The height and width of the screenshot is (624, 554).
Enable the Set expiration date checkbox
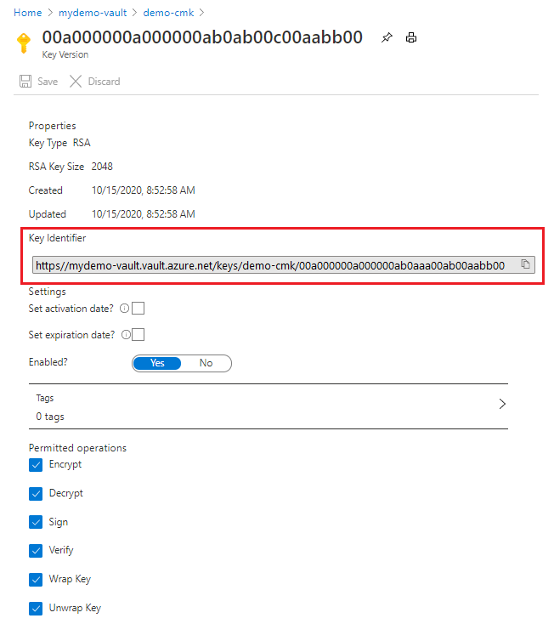click(x=138, y=335)
